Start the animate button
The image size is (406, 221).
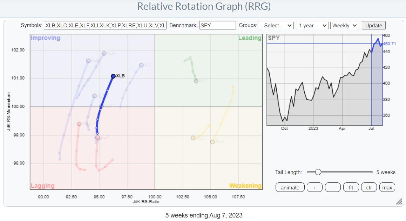coord(290,187)
